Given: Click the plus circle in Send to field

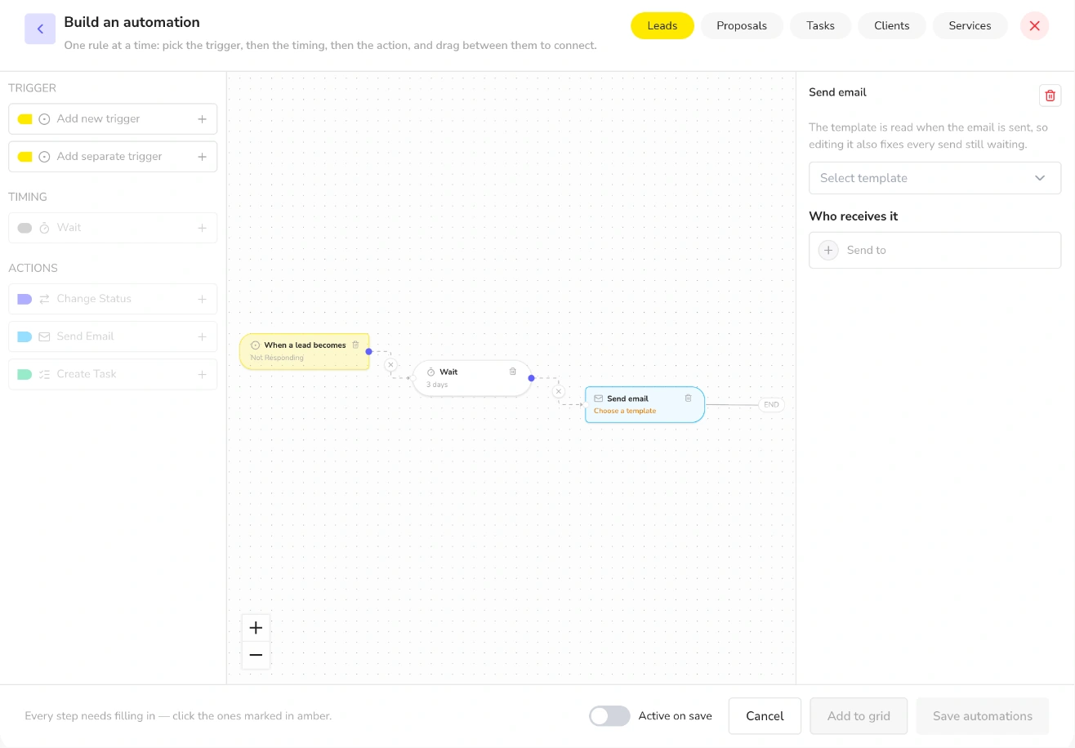Looking at the screenshot, I should coord(828,251).
